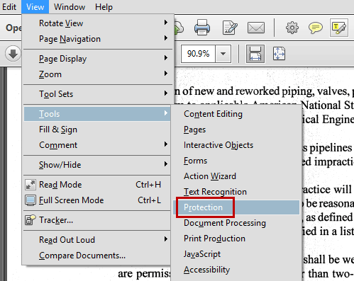This screenshot has height=281, width=354.
Task: Click the fit width scrolling icon
Action: pyautogui.click(x=255, y=54)
